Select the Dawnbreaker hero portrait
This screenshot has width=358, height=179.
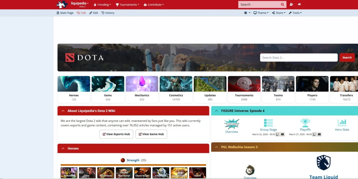click(x=179, y=173)
